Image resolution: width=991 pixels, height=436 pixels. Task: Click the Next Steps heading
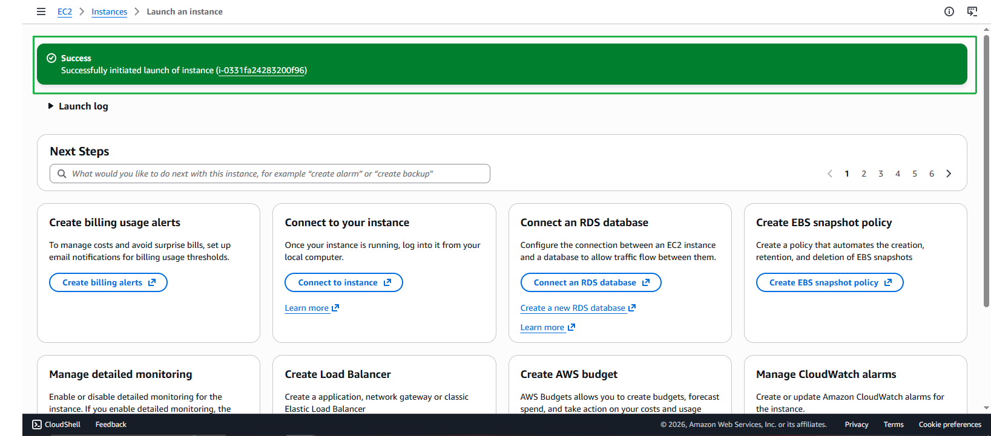(79, 151)
